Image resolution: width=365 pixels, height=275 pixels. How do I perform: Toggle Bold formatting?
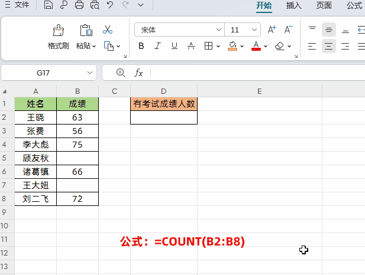(x=141, y=46)
